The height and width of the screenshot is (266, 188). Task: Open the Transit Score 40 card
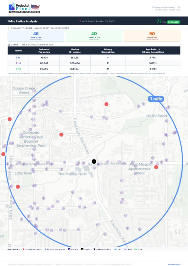(x=94, y=36)
